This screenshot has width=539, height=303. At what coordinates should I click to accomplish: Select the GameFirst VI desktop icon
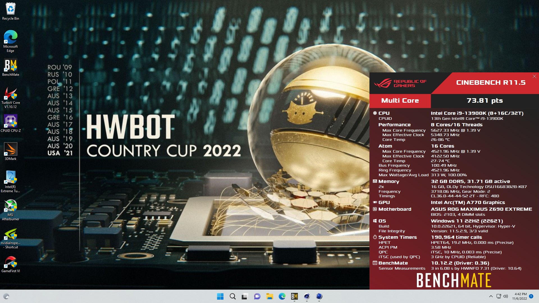(11, 264)
